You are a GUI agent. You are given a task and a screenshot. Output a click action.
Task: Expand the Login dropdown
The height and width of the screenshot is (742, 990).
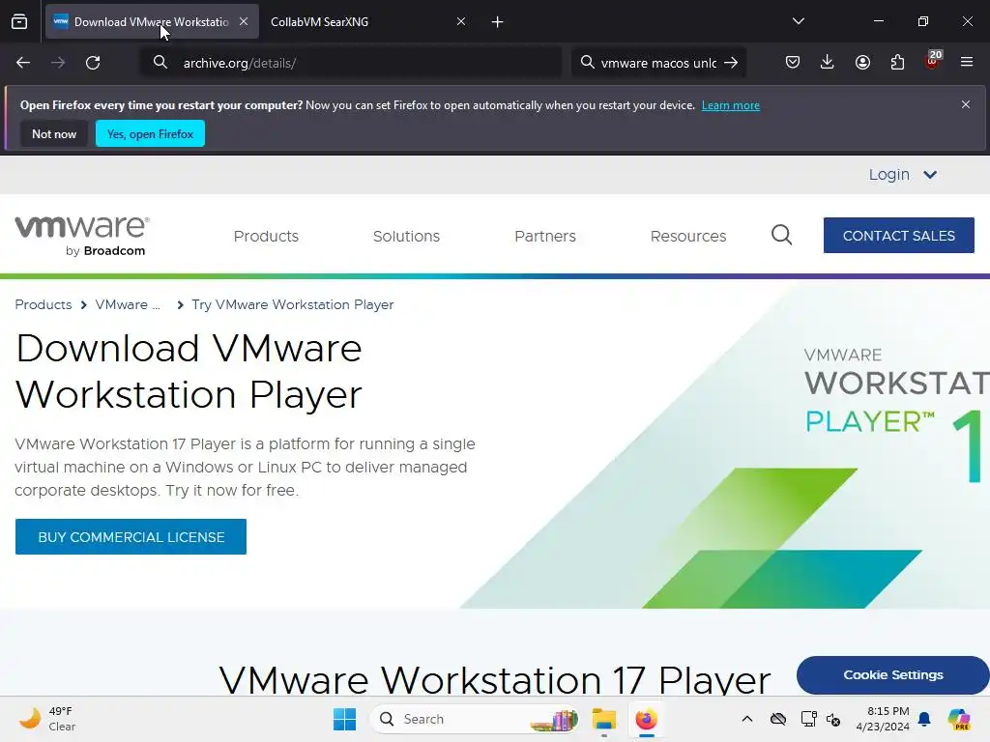click(x=902, y=175)
